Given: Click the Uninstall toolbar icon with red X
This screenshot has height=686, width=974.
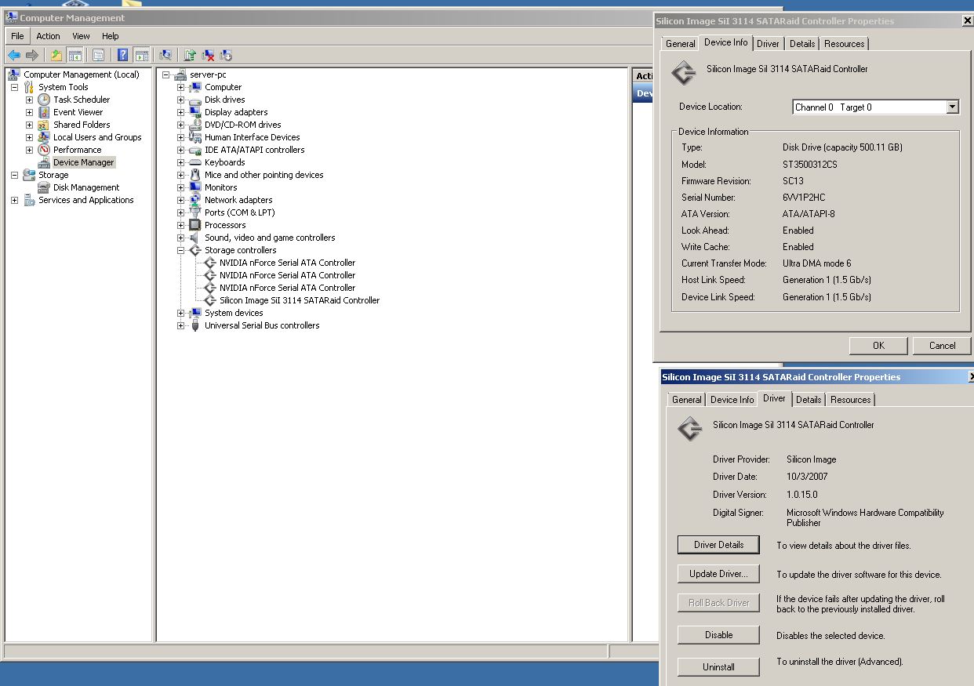Looking at the screenshot, I should pyautogui.click(x=208, y=55).
